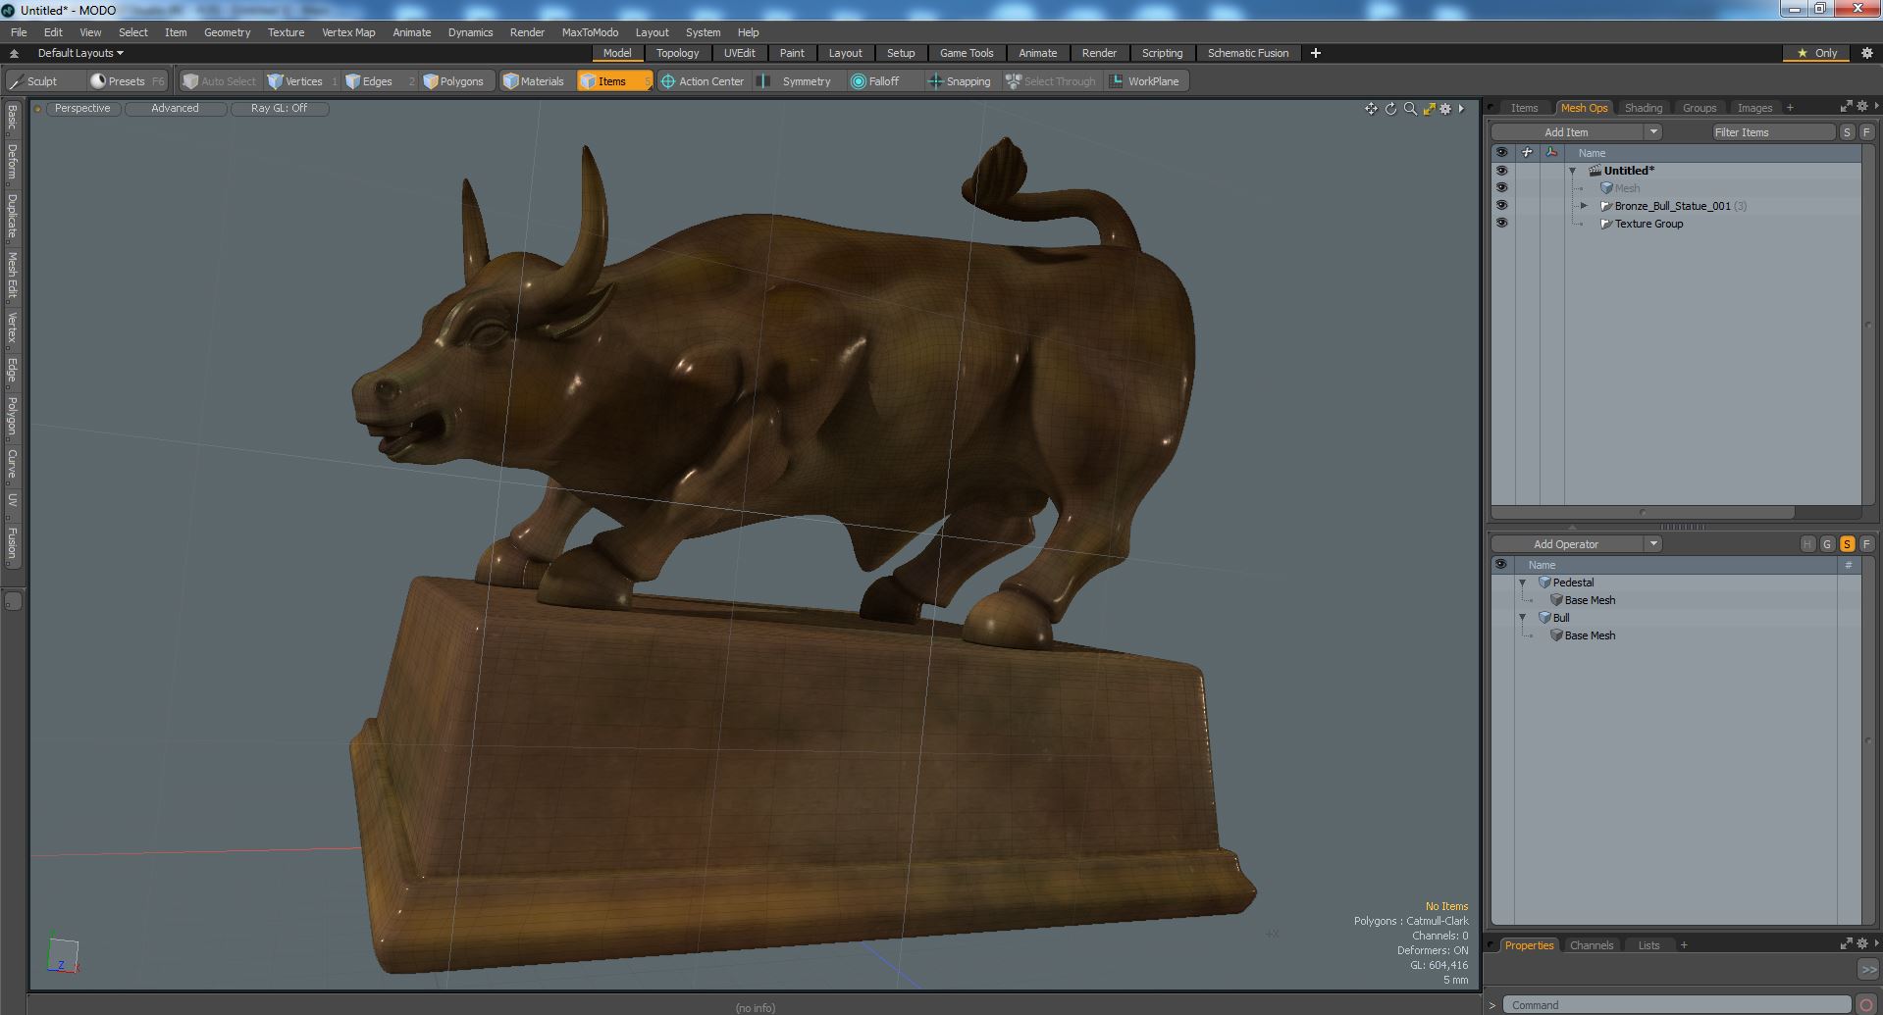Switch to the UVEdit layout tab
The width and height of the screenshot is (1883, 1015).
(740, 53)
